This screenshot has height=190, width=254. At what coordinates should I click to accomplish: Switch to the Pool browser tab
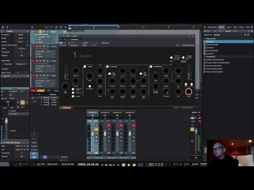coord(248,27)
